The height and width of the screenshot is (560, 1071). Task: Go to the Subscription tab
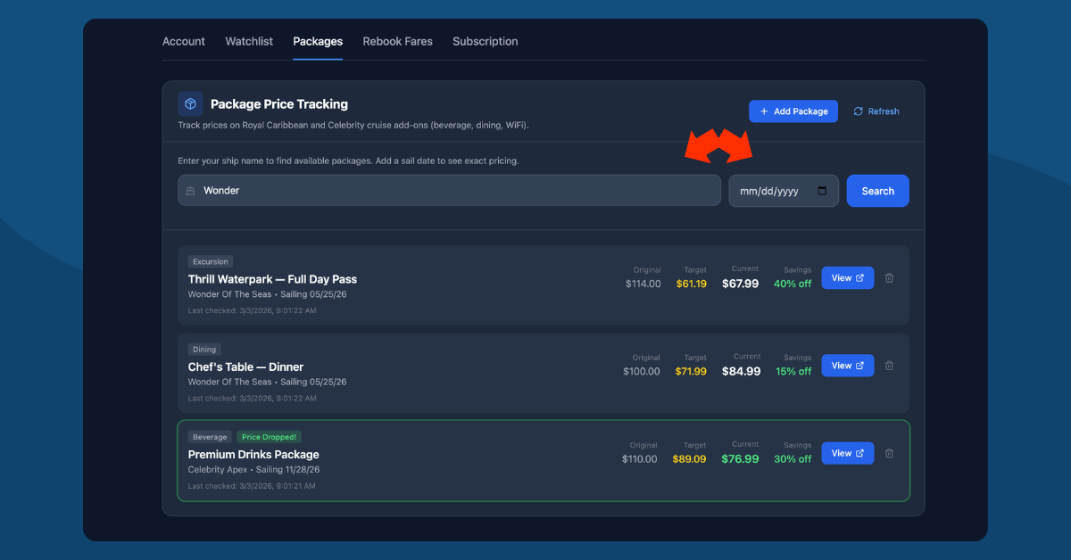point(485,41)
